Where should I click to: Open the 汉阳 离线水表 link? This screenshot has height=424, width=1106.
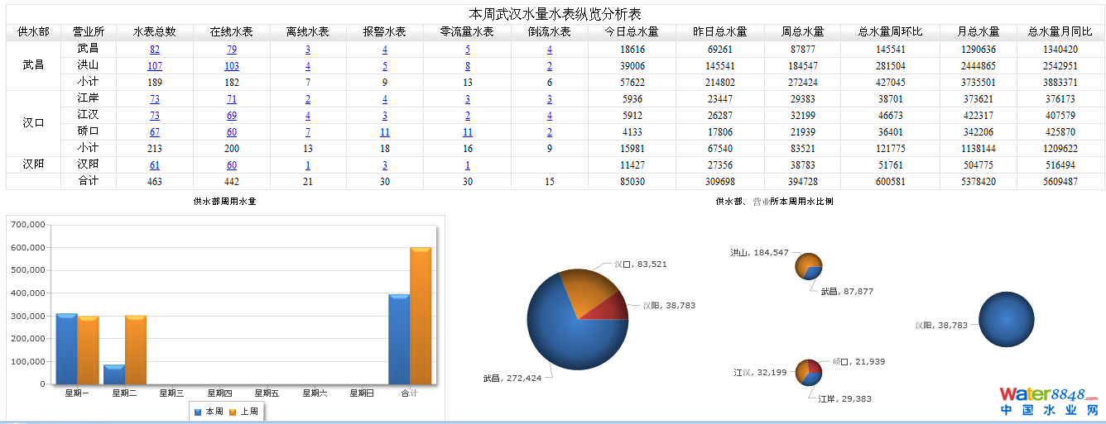click(x=308, y=165)
